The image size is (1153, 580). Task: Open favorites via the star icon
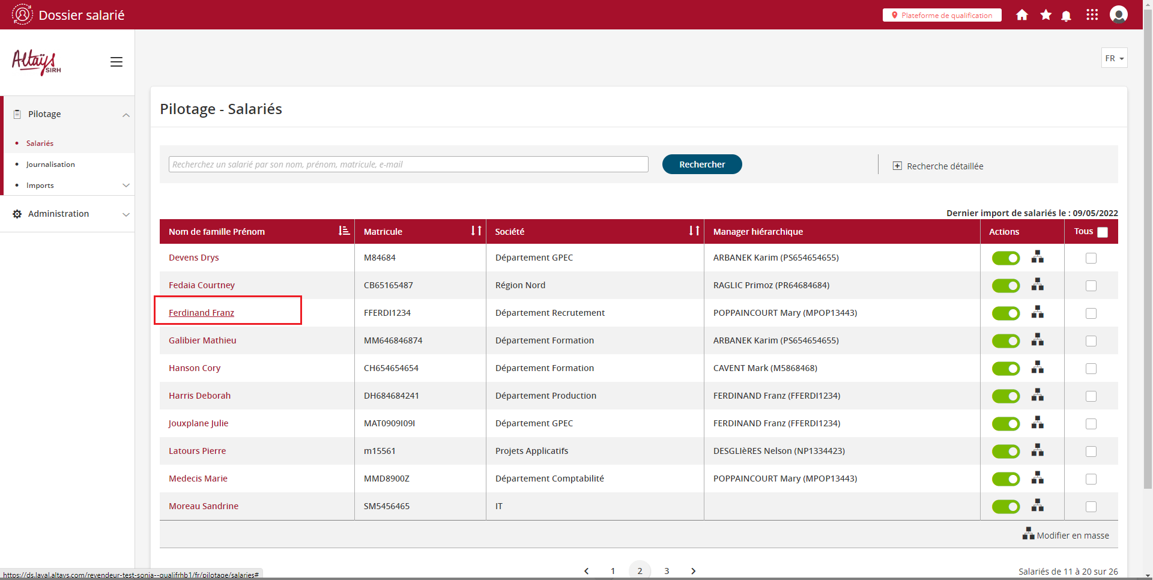1046,15
